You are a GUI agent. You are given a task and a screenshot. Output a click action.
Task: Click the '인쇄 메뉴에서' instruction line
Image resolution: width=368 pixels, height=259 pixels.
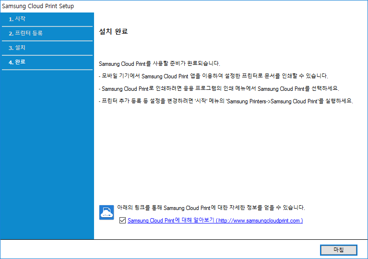point(219,88)
